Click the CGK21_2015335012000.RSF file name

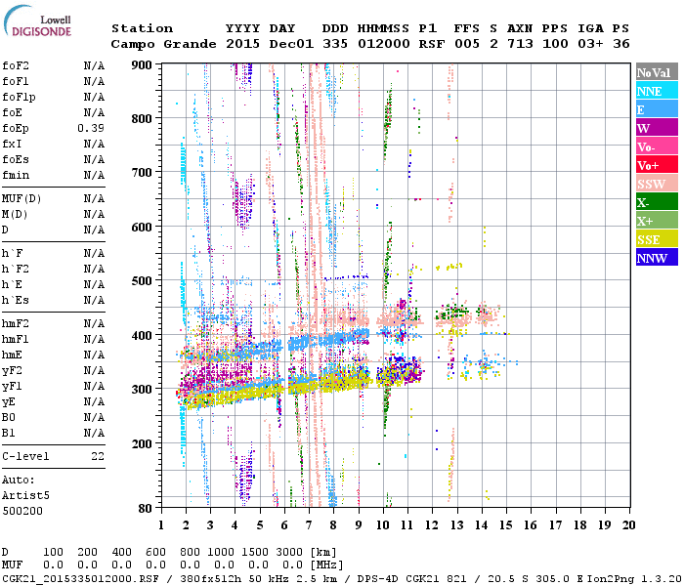coord(80,578)
